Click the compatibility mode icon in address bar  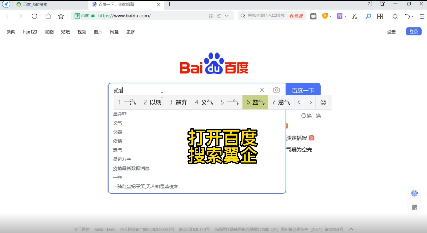(x=219, y=16)
